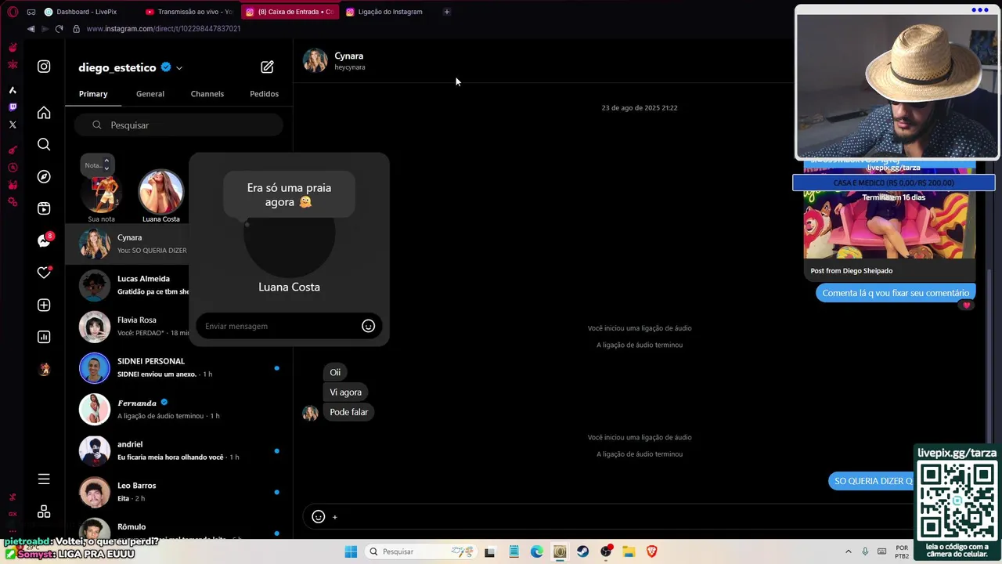This screenshot has width=1002, height=564.
Task: Click the microphone icon in system tray
Action: coord(865,551)
